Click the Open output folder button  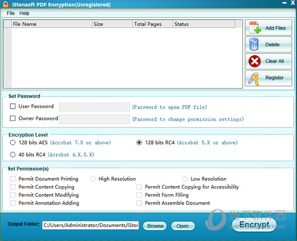point(183,226)
